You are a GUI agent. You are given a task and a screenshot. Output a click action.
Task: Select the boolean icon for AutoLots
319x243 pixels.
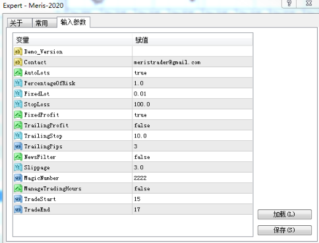point(18,72)
